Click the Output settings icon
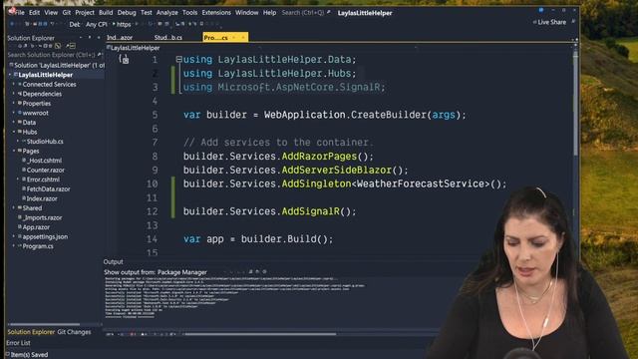The width and height of the screenshot is (638, 359). pos(264,271)
